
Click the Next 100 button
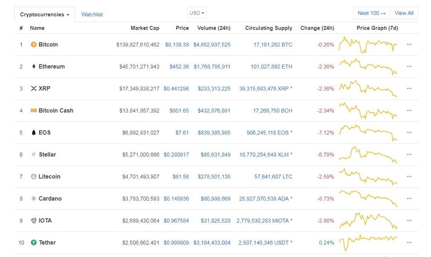click(372, 13)
